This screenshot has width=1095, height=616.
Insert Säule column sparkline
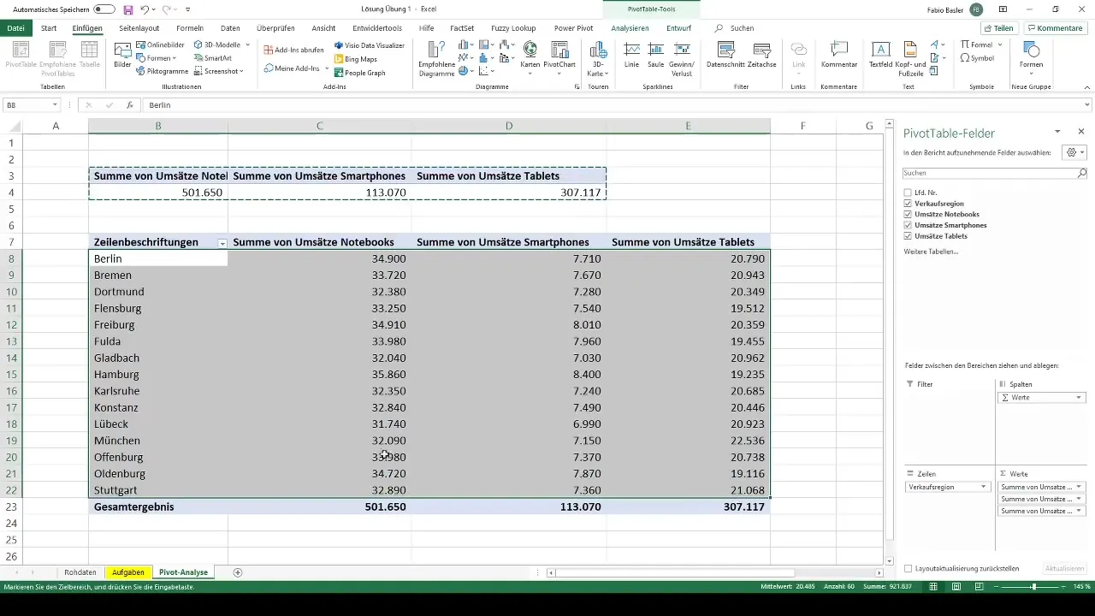(656, 54)
